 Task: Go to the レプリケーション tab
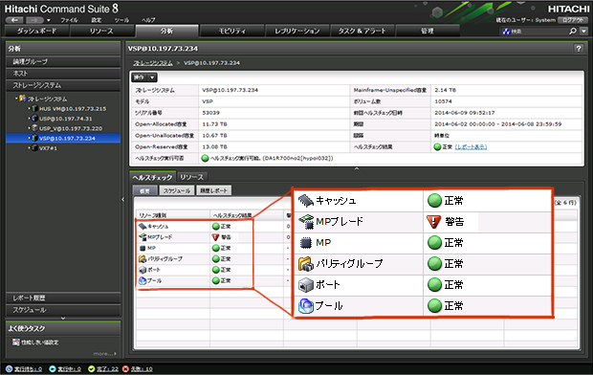(x=296, y=31)
